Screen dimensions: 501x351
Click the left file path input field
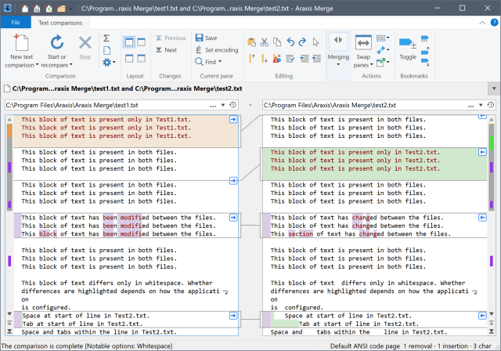coord(107,105)
